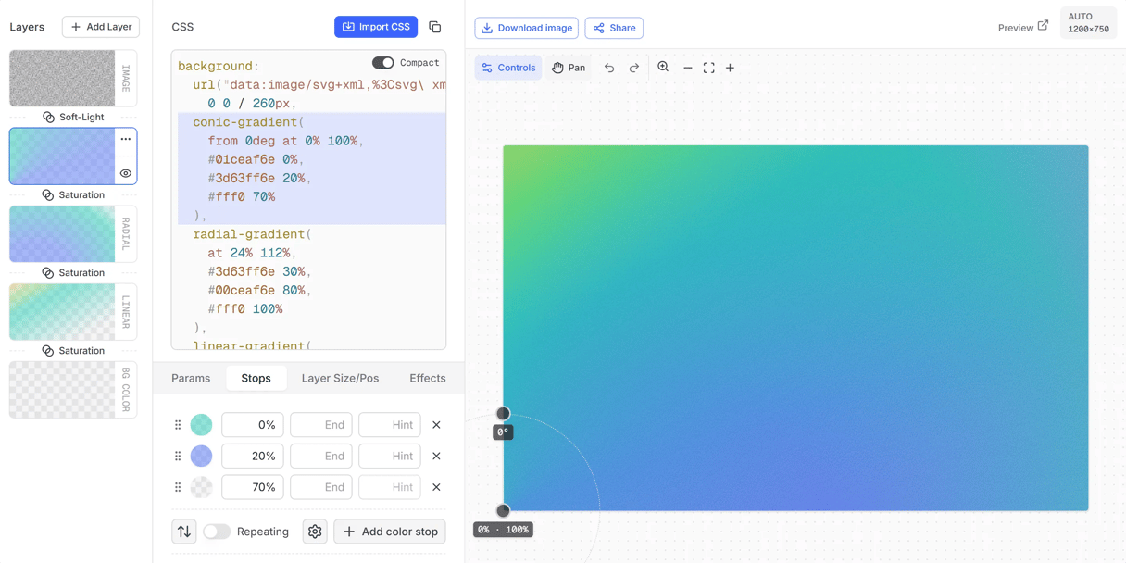Click the Redo arrow above the canvas
Screen dimensions: 1126x563
coord(634,67)
